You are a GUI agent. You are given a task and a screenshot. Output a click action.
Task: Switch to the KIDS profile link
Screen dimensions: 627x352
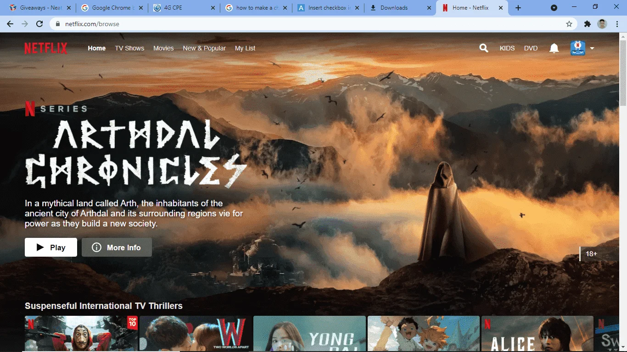click(507, 48)
